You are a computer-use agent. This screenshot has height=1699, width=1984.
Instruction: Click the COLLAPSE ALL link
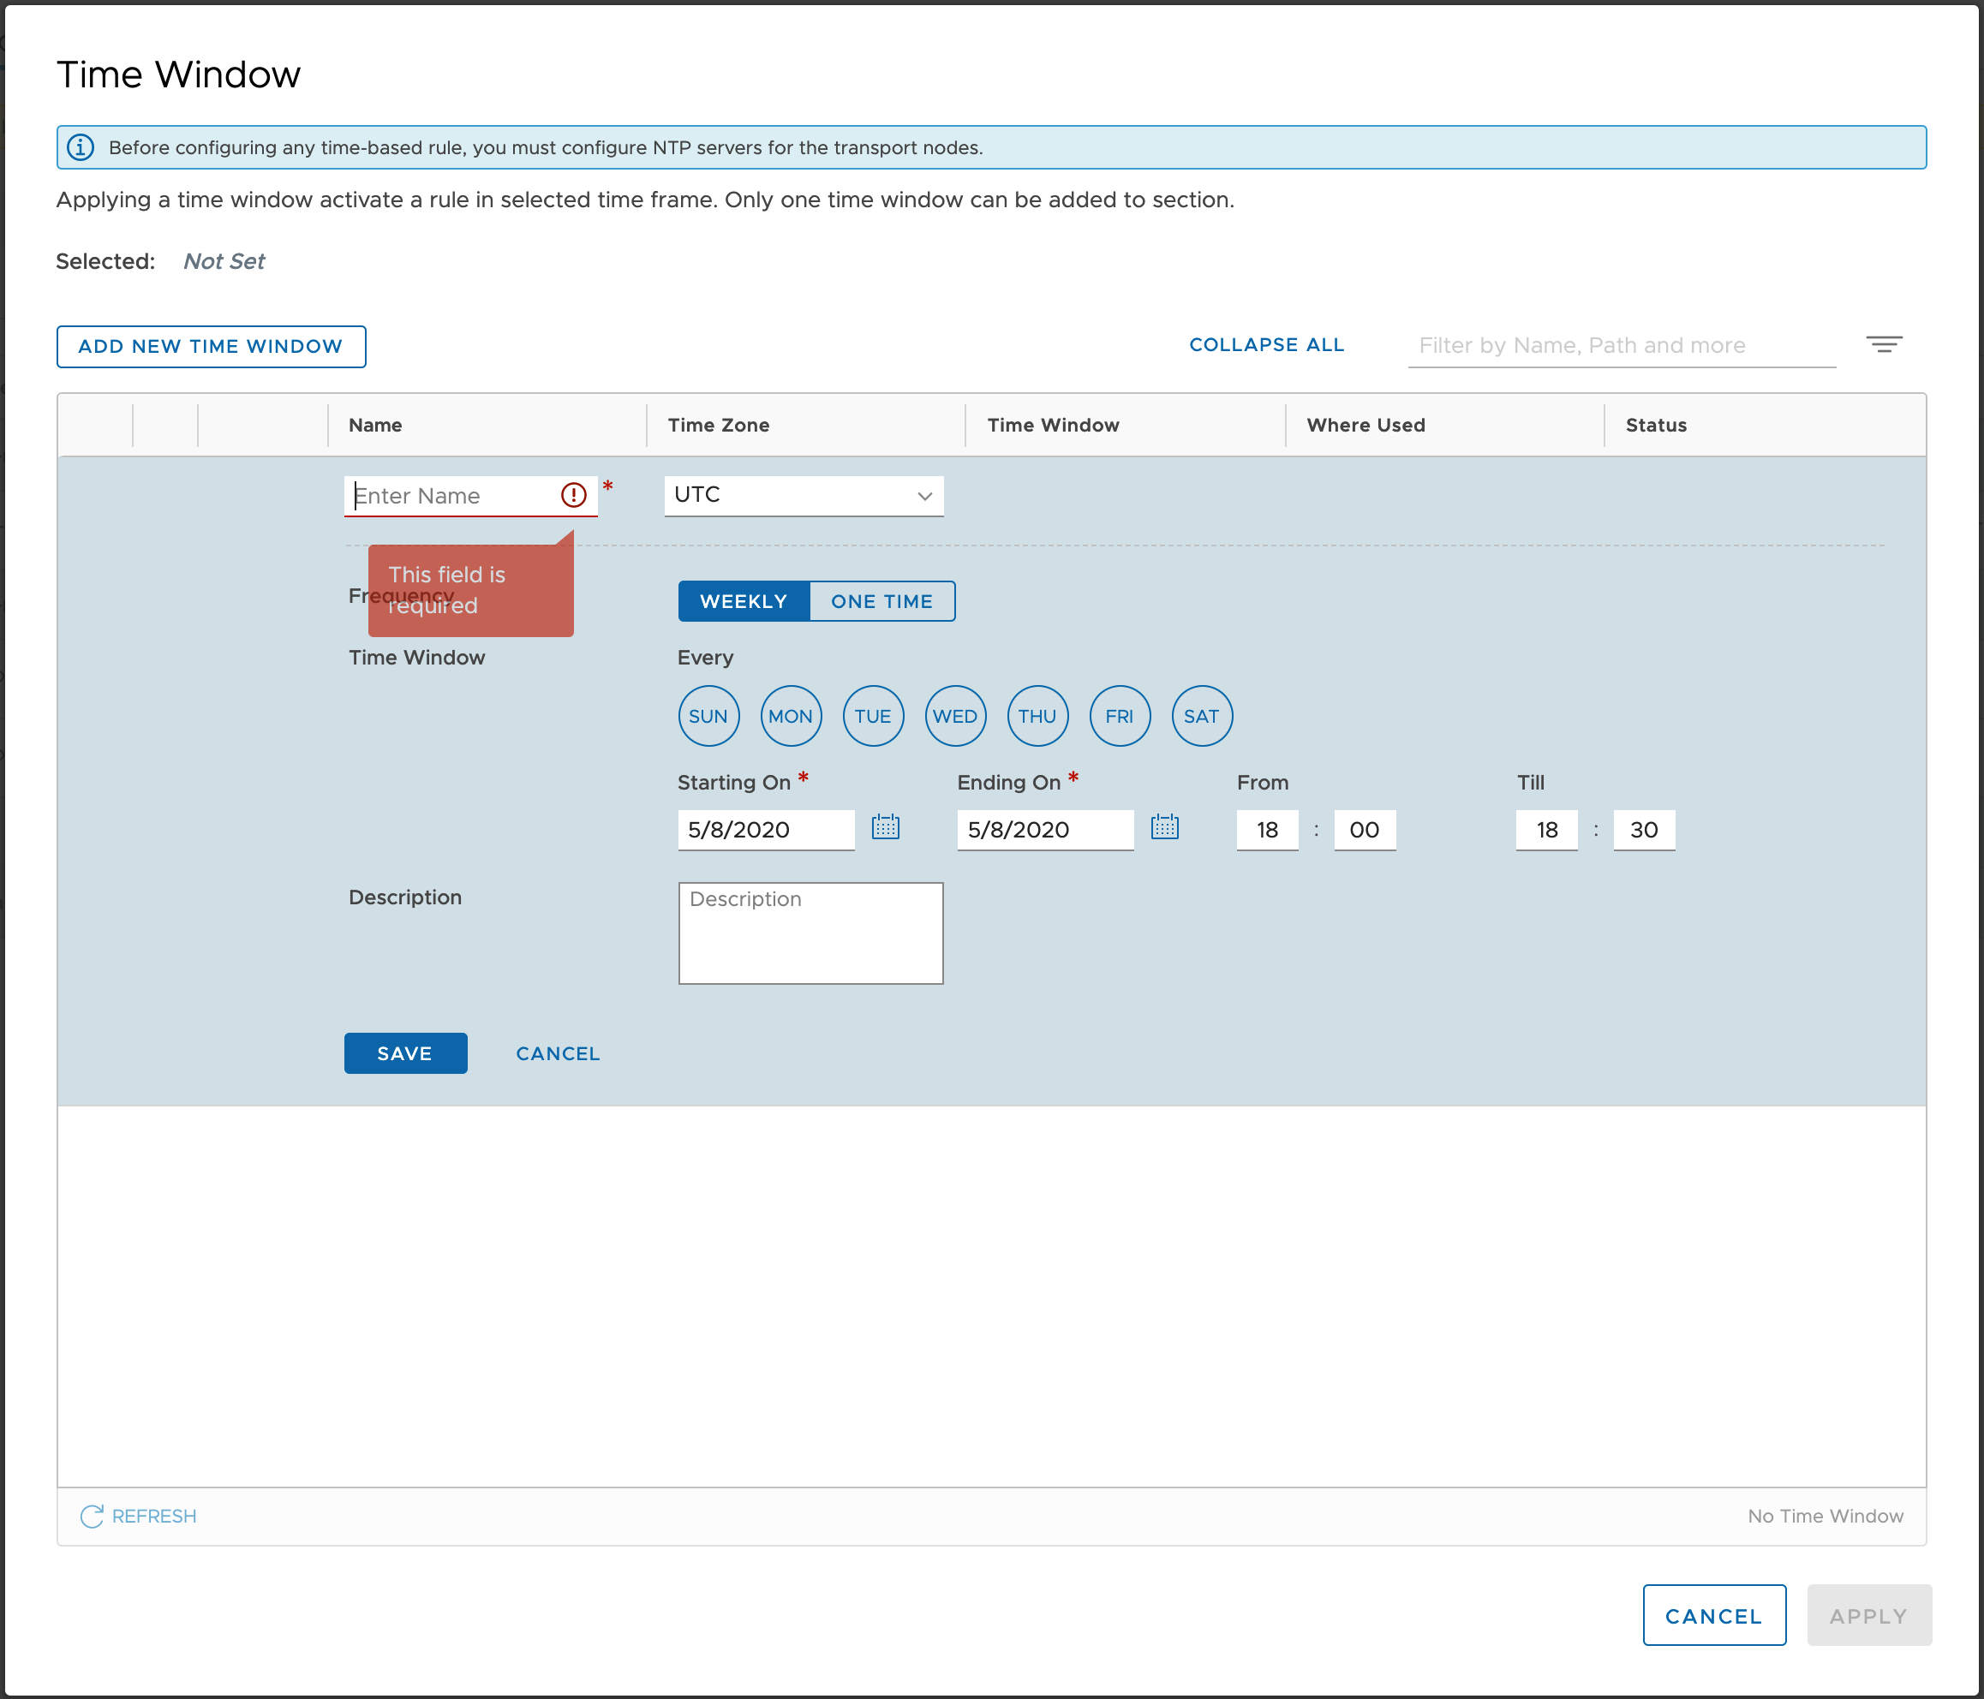(x=1266, y=344)
